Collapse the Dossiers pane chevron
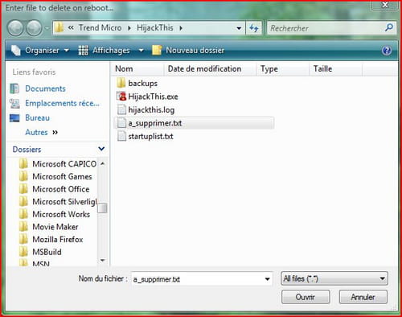The height and width of the screenshot is (317, 402). coord(101,149)
